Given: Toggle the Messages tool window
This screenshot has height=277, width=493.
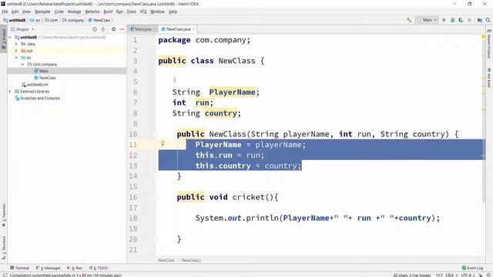Looking at the screenshot, I should 48,268.
